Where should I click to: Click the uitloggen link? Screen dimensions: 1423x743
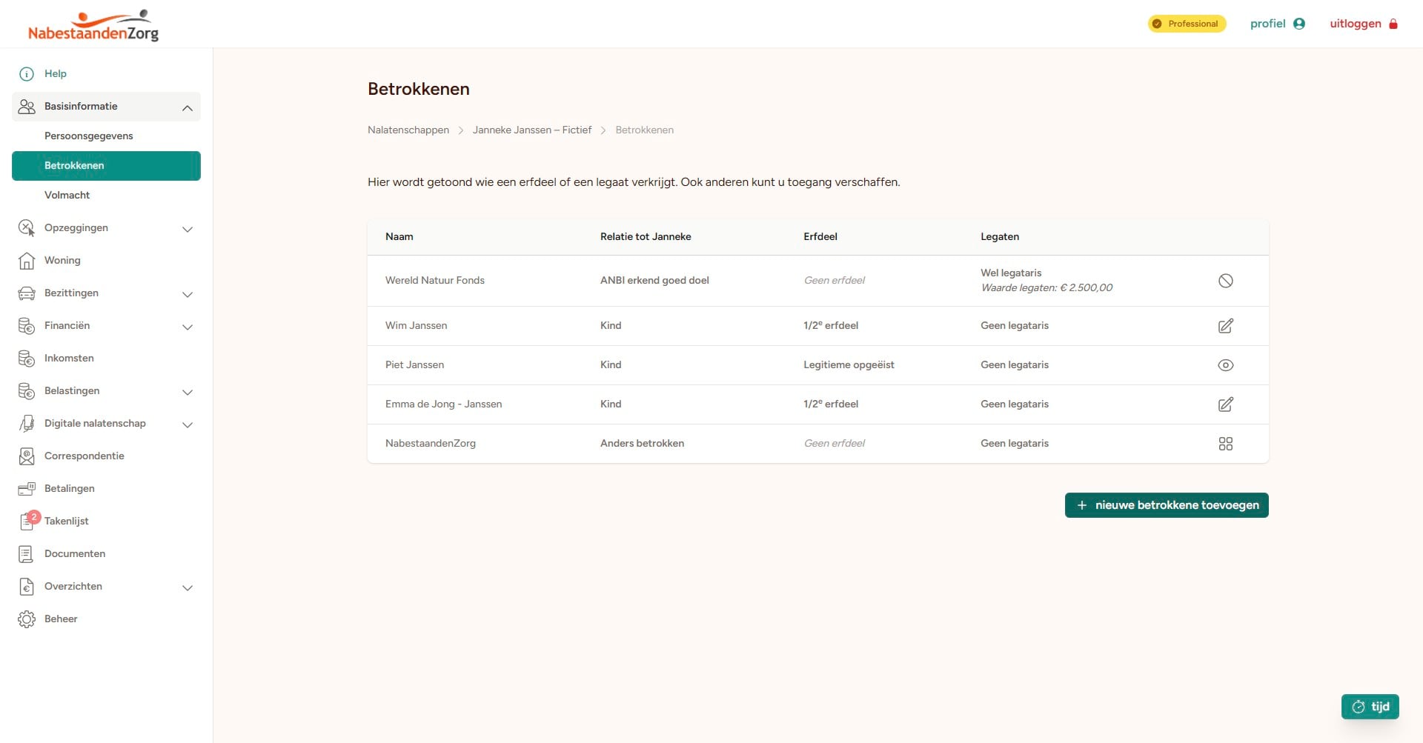(x=1363, y=24)
